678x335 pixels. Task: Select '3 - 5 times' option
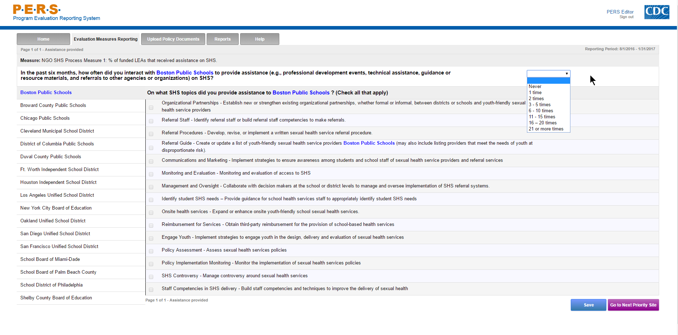point(549,105)
